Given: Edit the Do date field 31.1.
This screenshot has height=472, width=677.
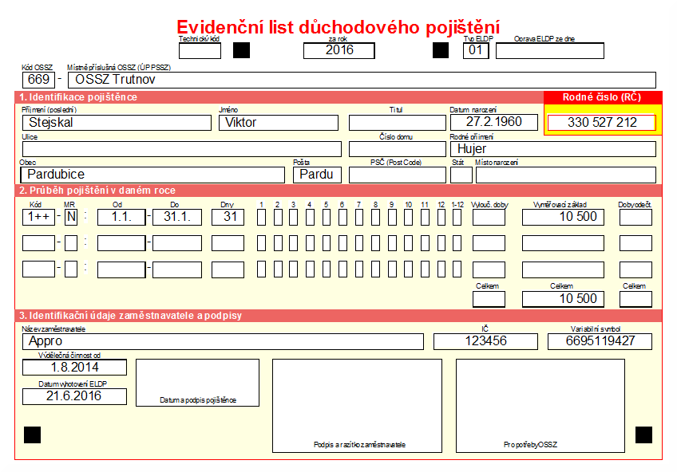Looking at the screenshot, I should click(177, 217).
